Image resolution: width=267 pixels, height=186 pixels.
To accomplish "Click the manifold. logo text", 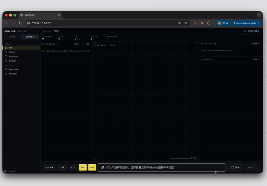I will pyautogui.click(x=10, y=31).
